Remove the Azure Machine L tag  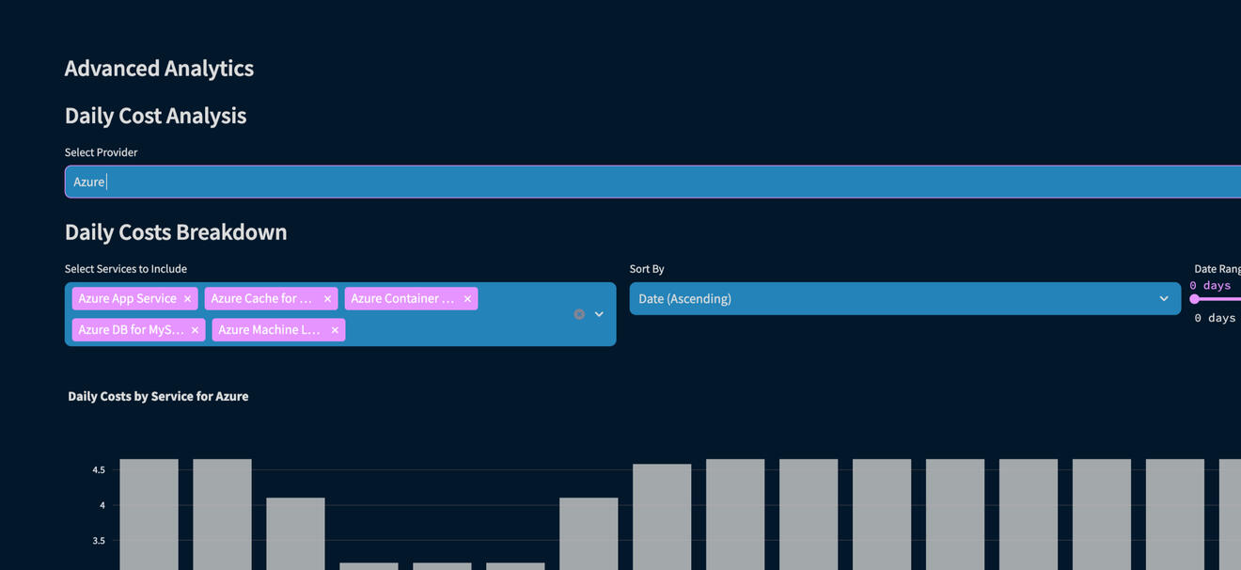335,330
